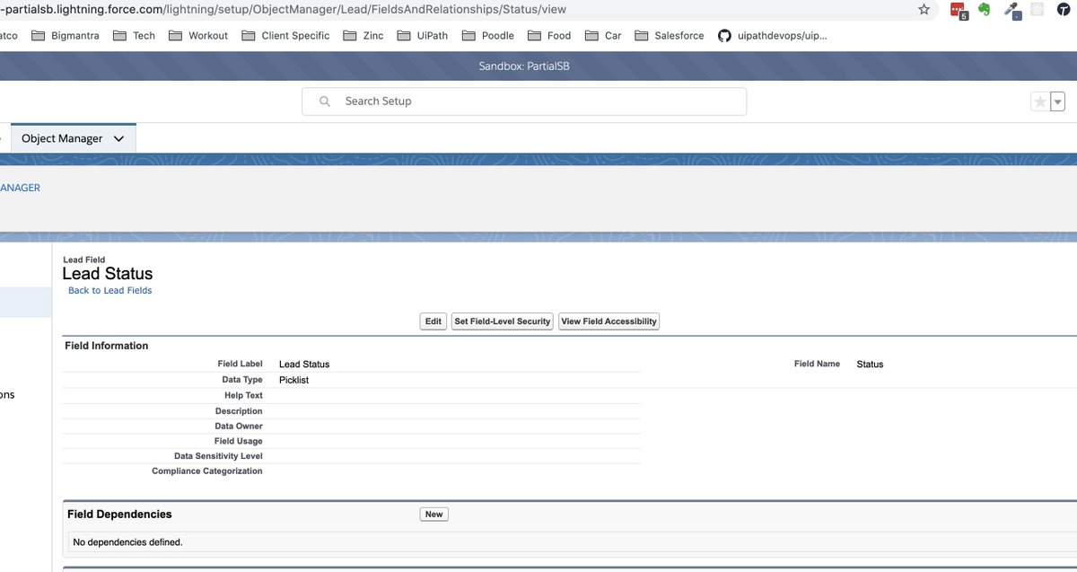Click the Field Information section heading
The image size is (1077, 572).
click(107, 346)
